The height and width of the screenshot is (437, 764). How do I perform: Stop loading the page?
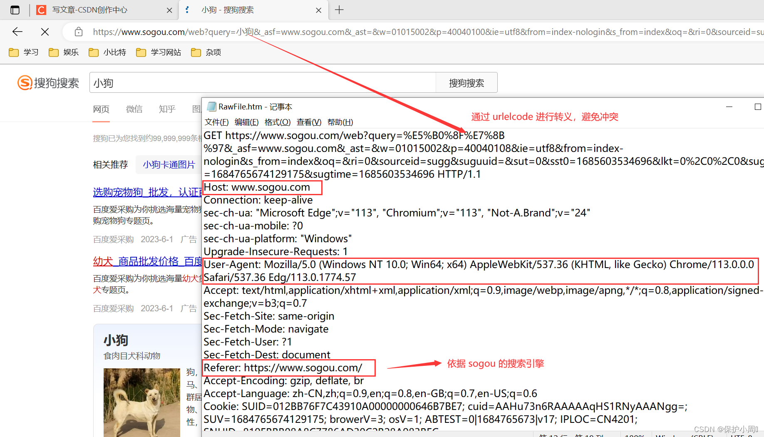coord(45,32)
